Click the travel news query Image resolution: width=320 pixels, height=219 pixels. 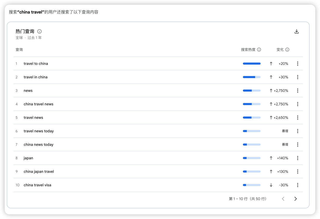33,118
